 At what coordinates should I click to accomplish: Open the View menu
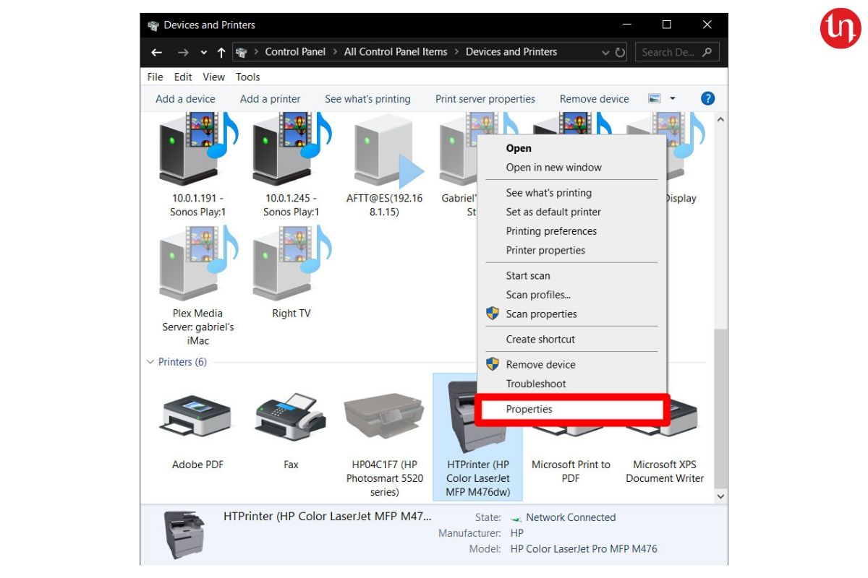click(x=213, y=77)
